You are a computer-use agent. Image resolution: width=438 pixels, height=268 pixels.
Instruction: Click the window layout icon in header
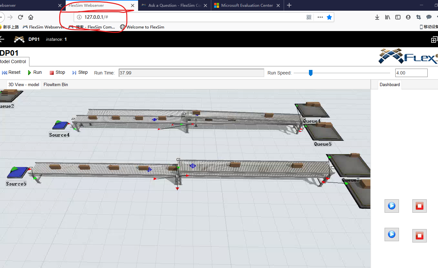[434, 39]
